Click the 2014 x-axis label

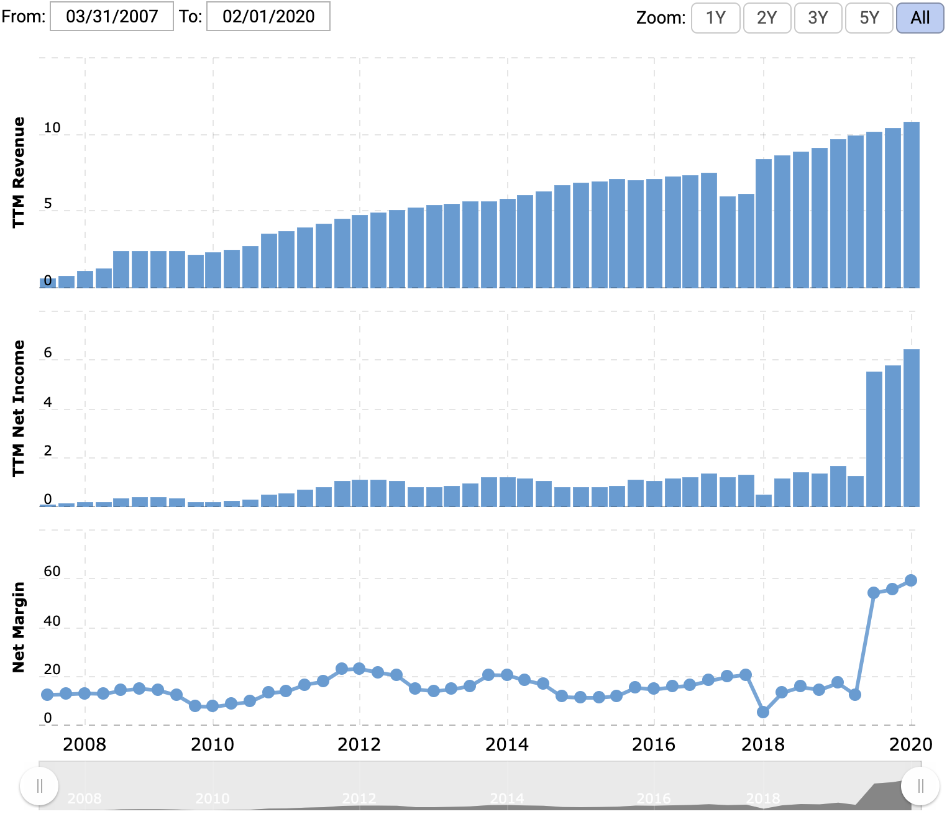pyautogui.click(x=507, y=744)
